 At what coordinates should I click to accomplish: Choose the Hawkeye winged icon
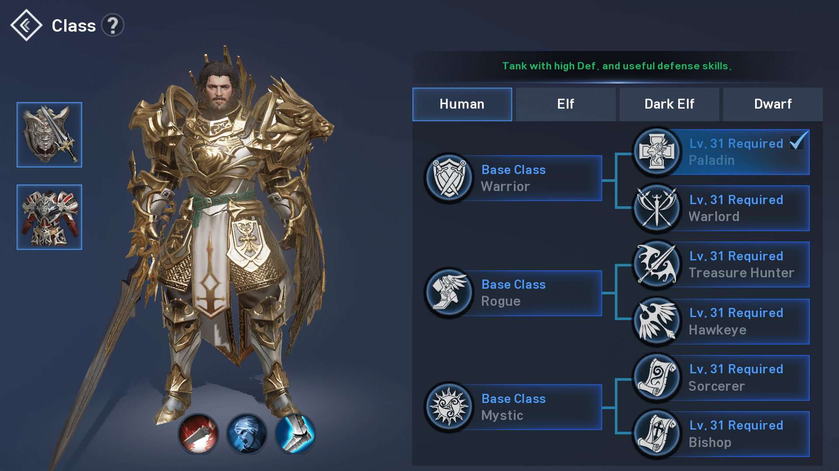coord(657,321)
